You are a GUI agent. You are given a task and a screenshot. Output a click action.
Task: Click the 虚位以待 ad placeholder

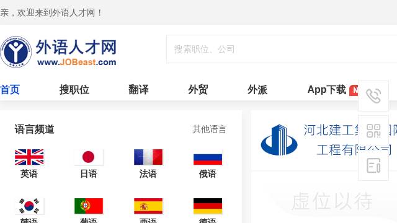(x=332, y=201)
